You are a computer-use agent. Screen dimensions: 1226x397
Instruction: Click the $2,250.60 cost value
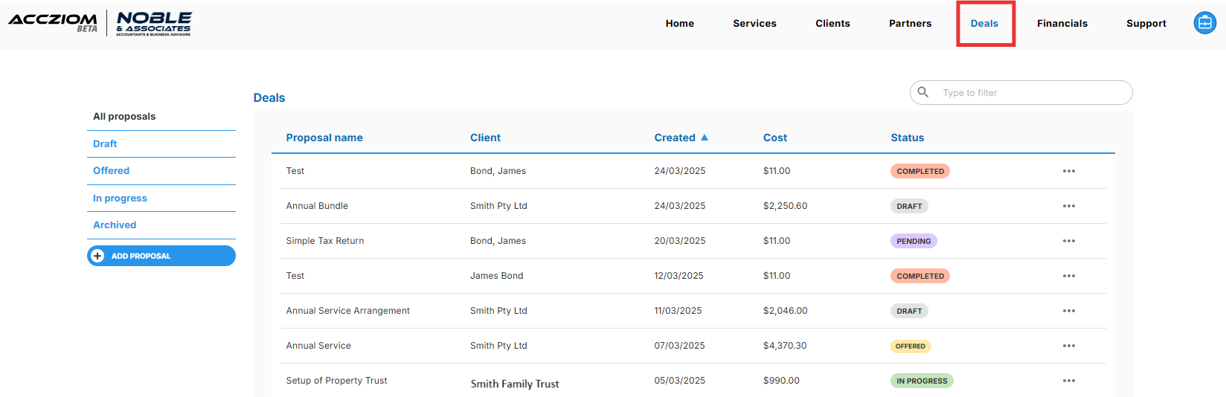785,206
